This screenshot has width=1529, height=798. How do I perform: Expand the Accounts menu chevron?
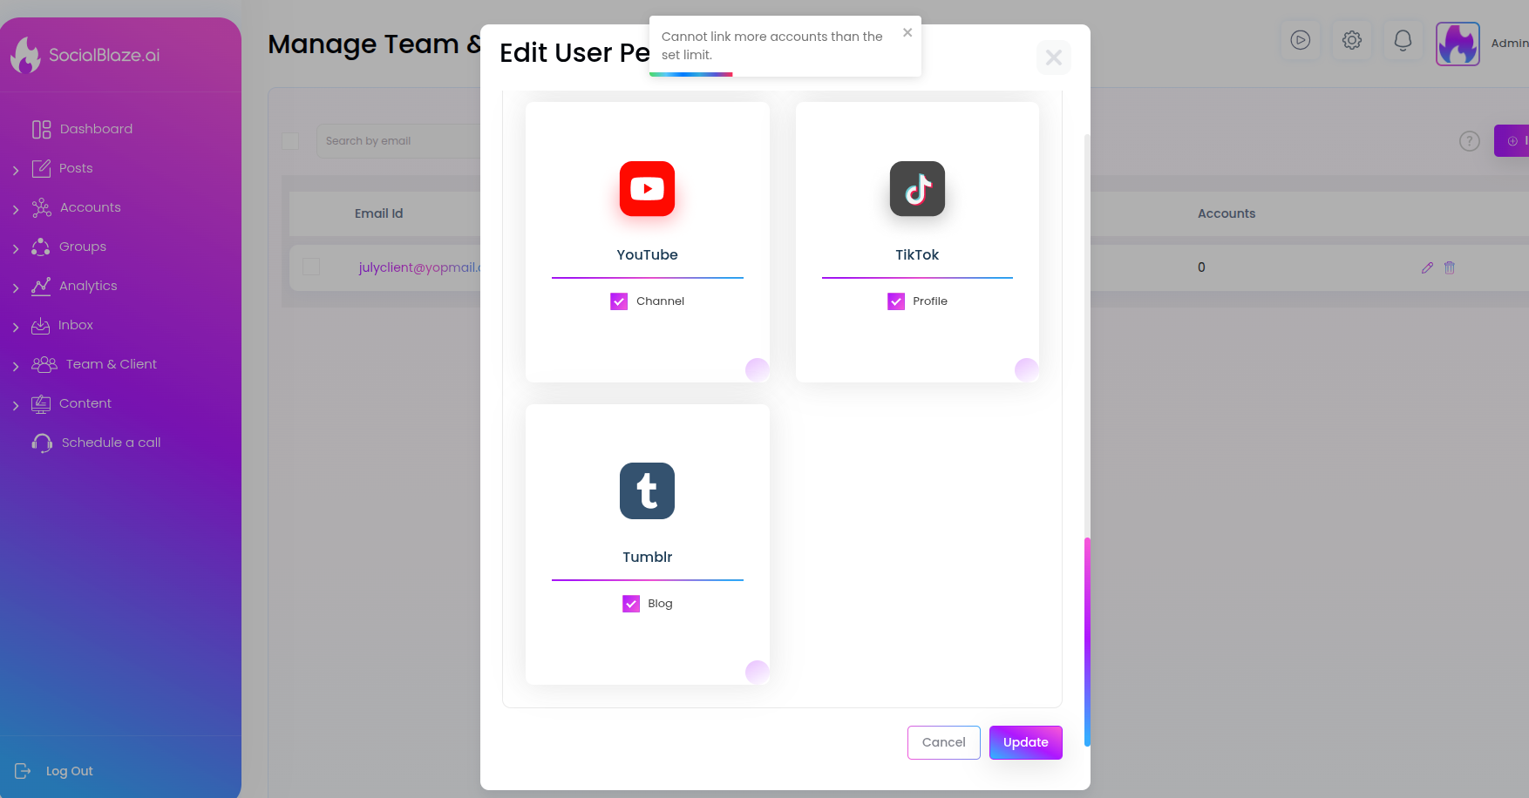pos(16,209)
